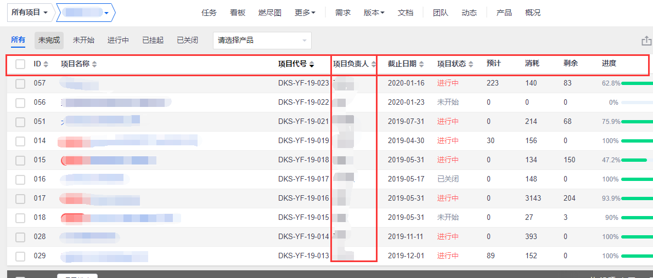Open the 需求 menu item

click(x=343, y=13)
